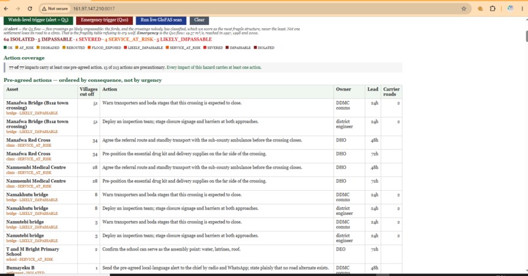Image resolution: width=528 pixels, height=276 pixels.
Task: Trigger the Watch-level alert (Q5) button
Action: click(x=38, y=20)
